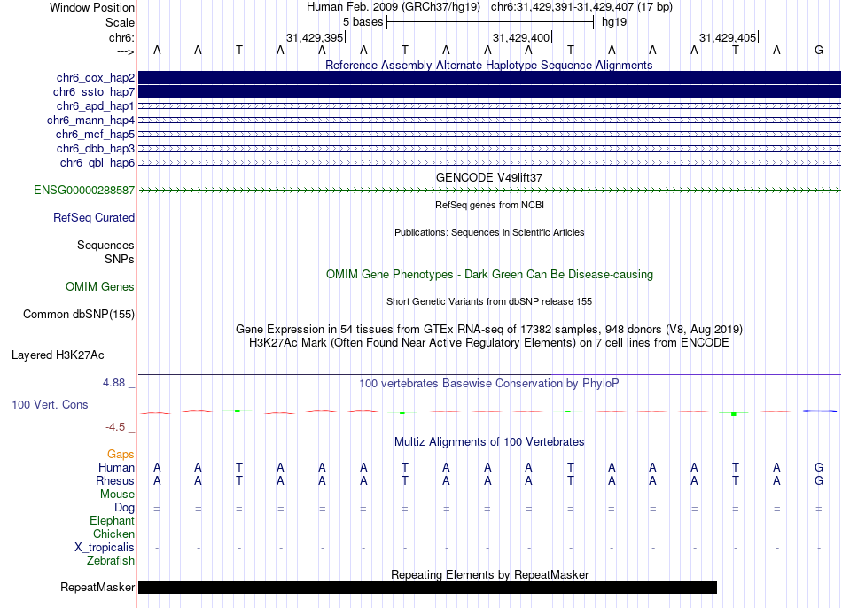
Task: Open Repeating Elements by RepeatMasker title
Action: click(x=489, y=574)
